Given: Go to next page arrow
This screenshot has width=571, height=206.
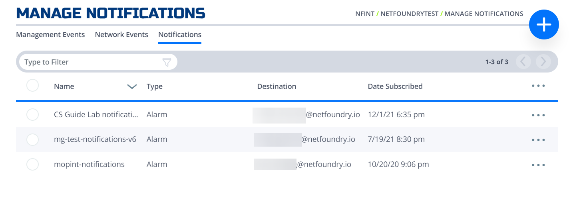Looking at the screenshot, I should click(543, 62).
